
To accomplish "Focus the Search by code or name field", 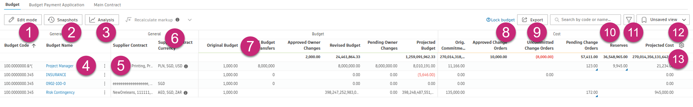I will [x=585, y=20].
